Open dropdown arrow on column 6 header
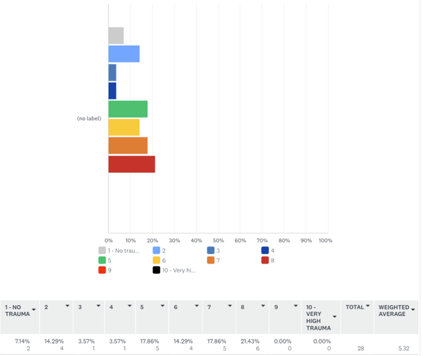This screenshot has height=356, width=423. click(x=197, y=306)
